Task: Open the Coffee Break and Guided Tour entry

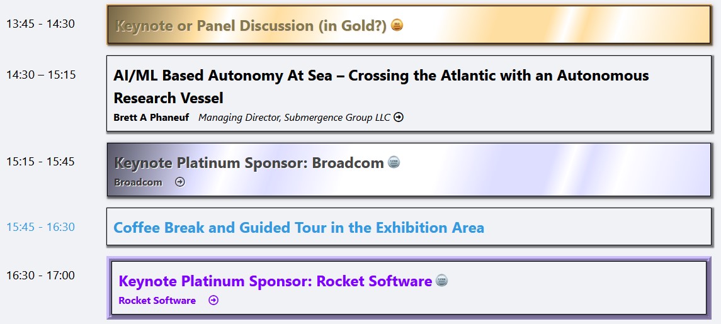Action: coord(298,227)
